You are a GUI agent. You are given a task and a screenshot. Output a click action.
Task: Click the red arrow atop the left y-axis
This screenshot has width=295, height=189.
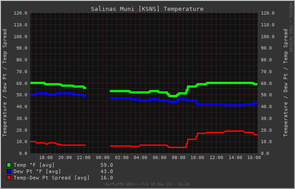coord(30,11)
